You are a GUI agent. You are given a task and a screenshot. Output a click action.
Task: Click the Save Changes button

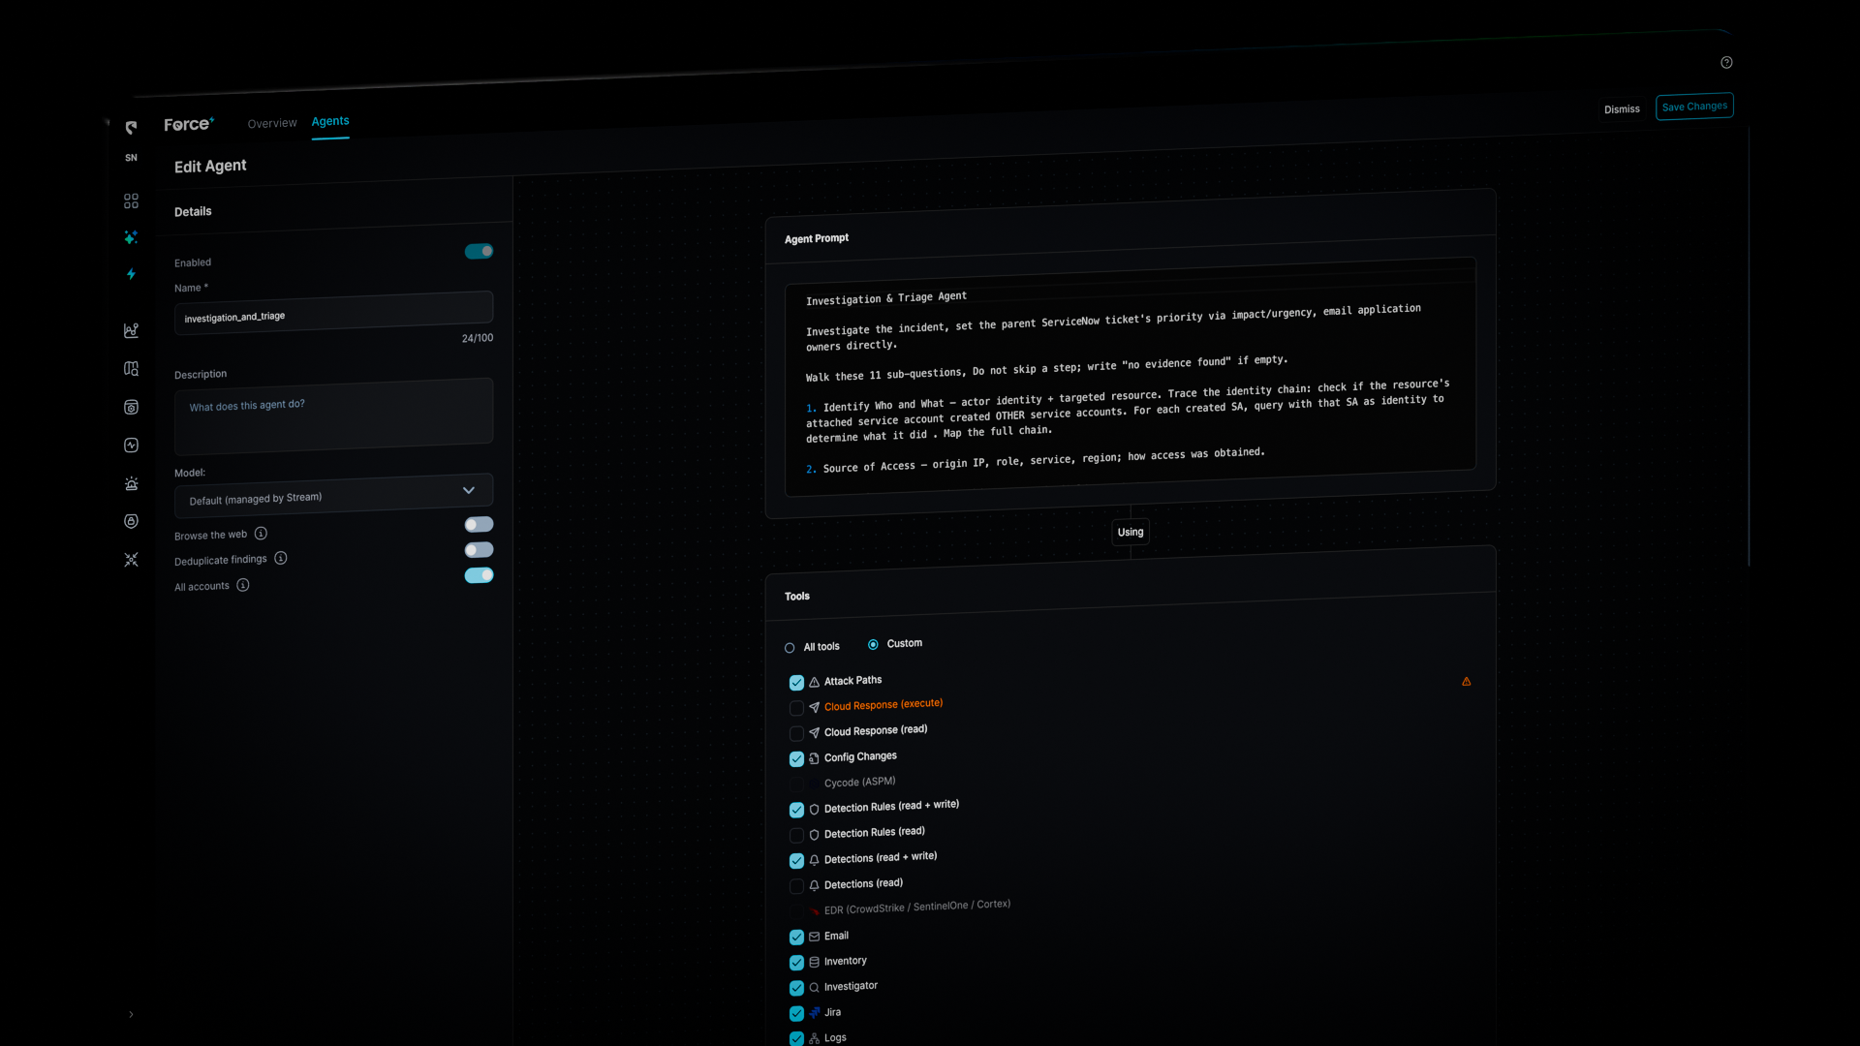click(1694, 107)
